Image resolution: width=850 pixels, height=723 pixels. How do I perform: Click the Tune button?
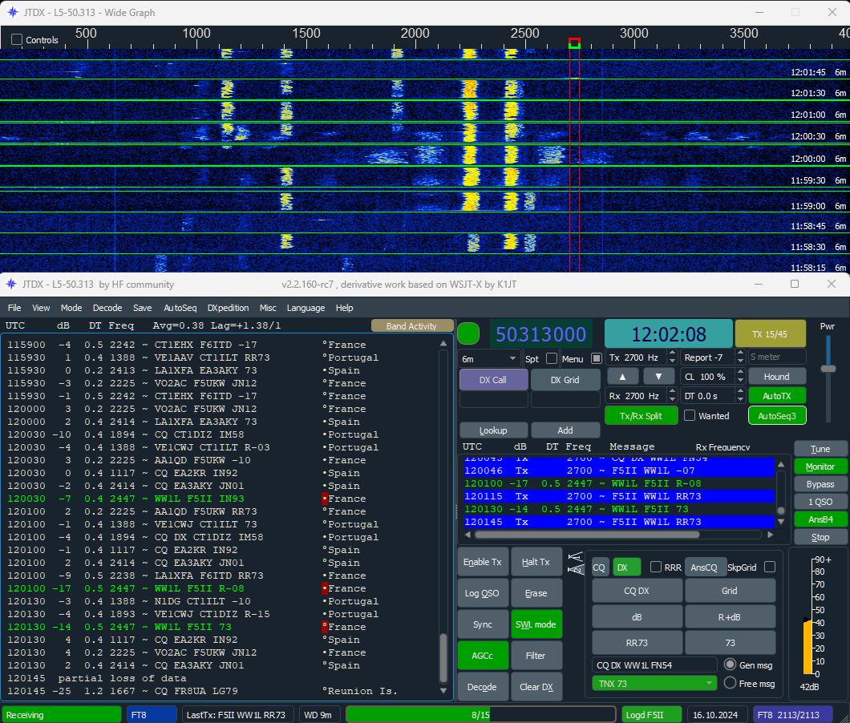tap(820, 448)
